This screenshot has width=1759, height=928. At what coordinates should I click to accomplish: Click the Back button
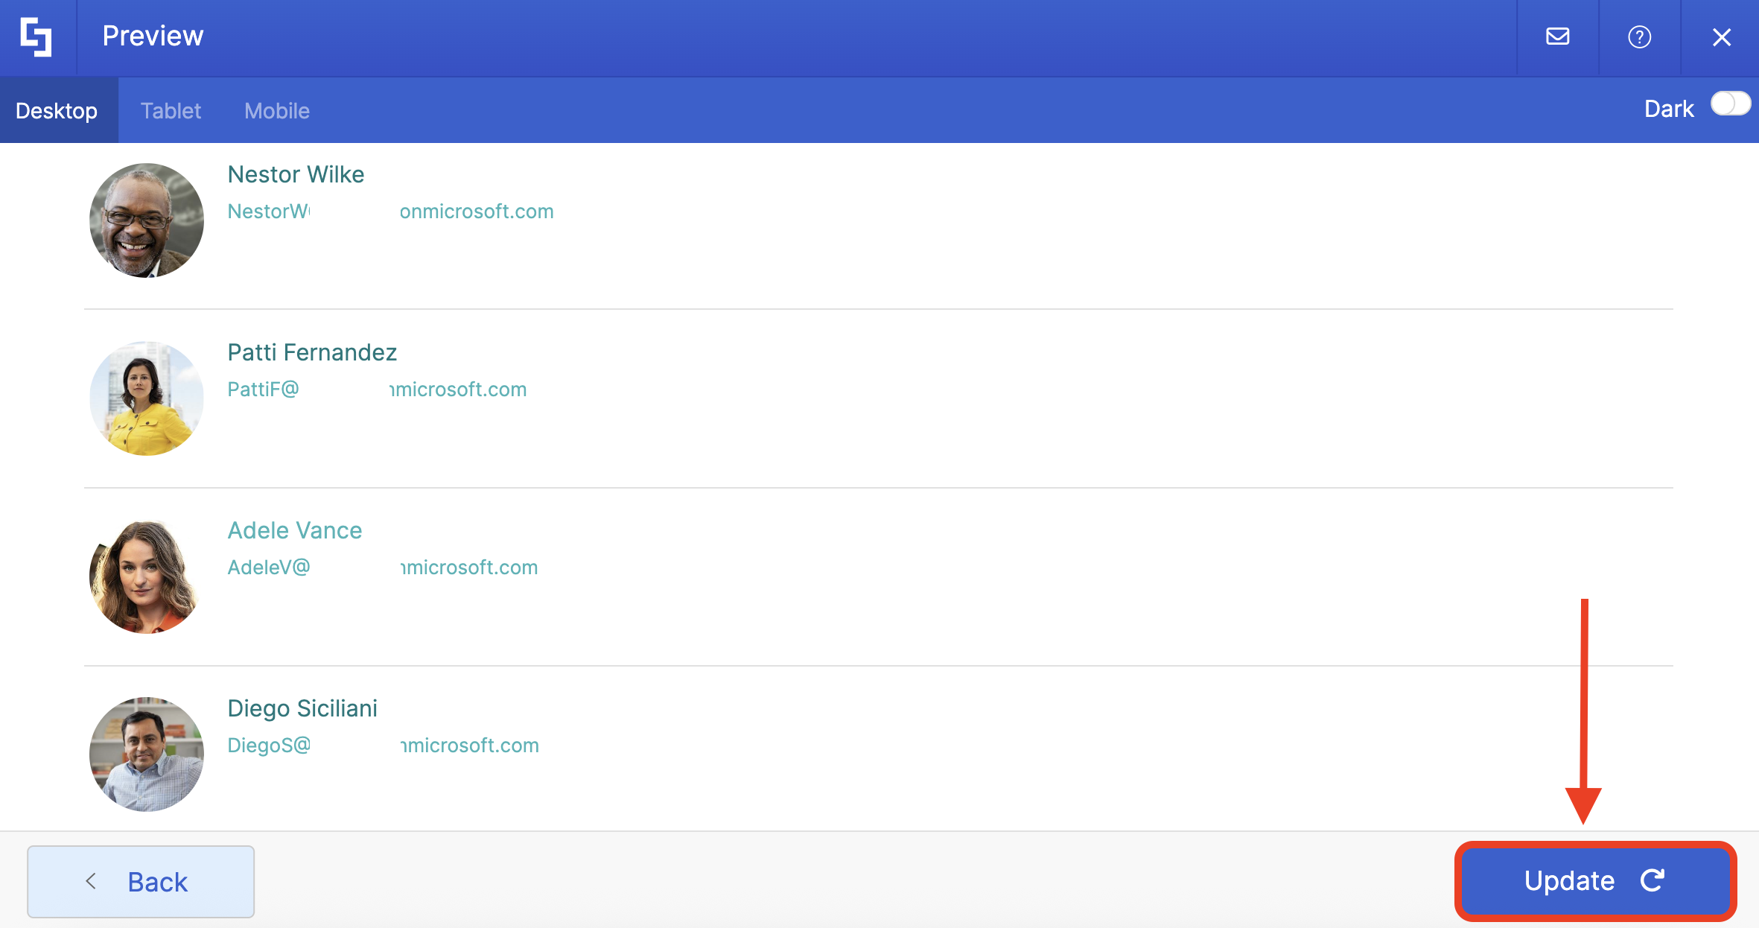pos(141,882)
